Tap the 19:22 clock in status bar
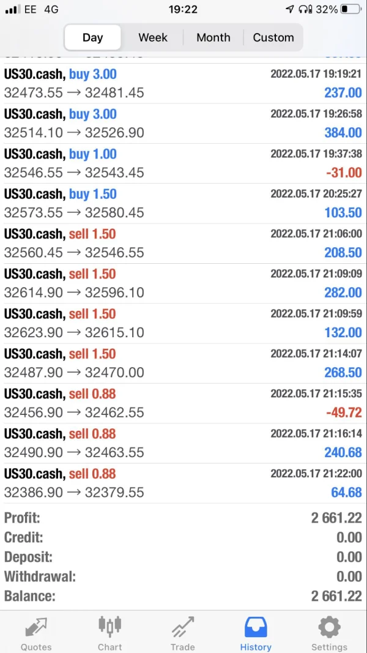Viewport: 367px width, 653px height. pyautogui.click(x=183, y=10)
